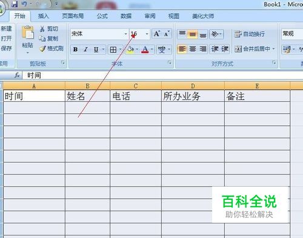Image resolution: width=303 pixels, height=238 pixels.
Task: Open the 常规 number format dropdown
Action: point(292,34)
